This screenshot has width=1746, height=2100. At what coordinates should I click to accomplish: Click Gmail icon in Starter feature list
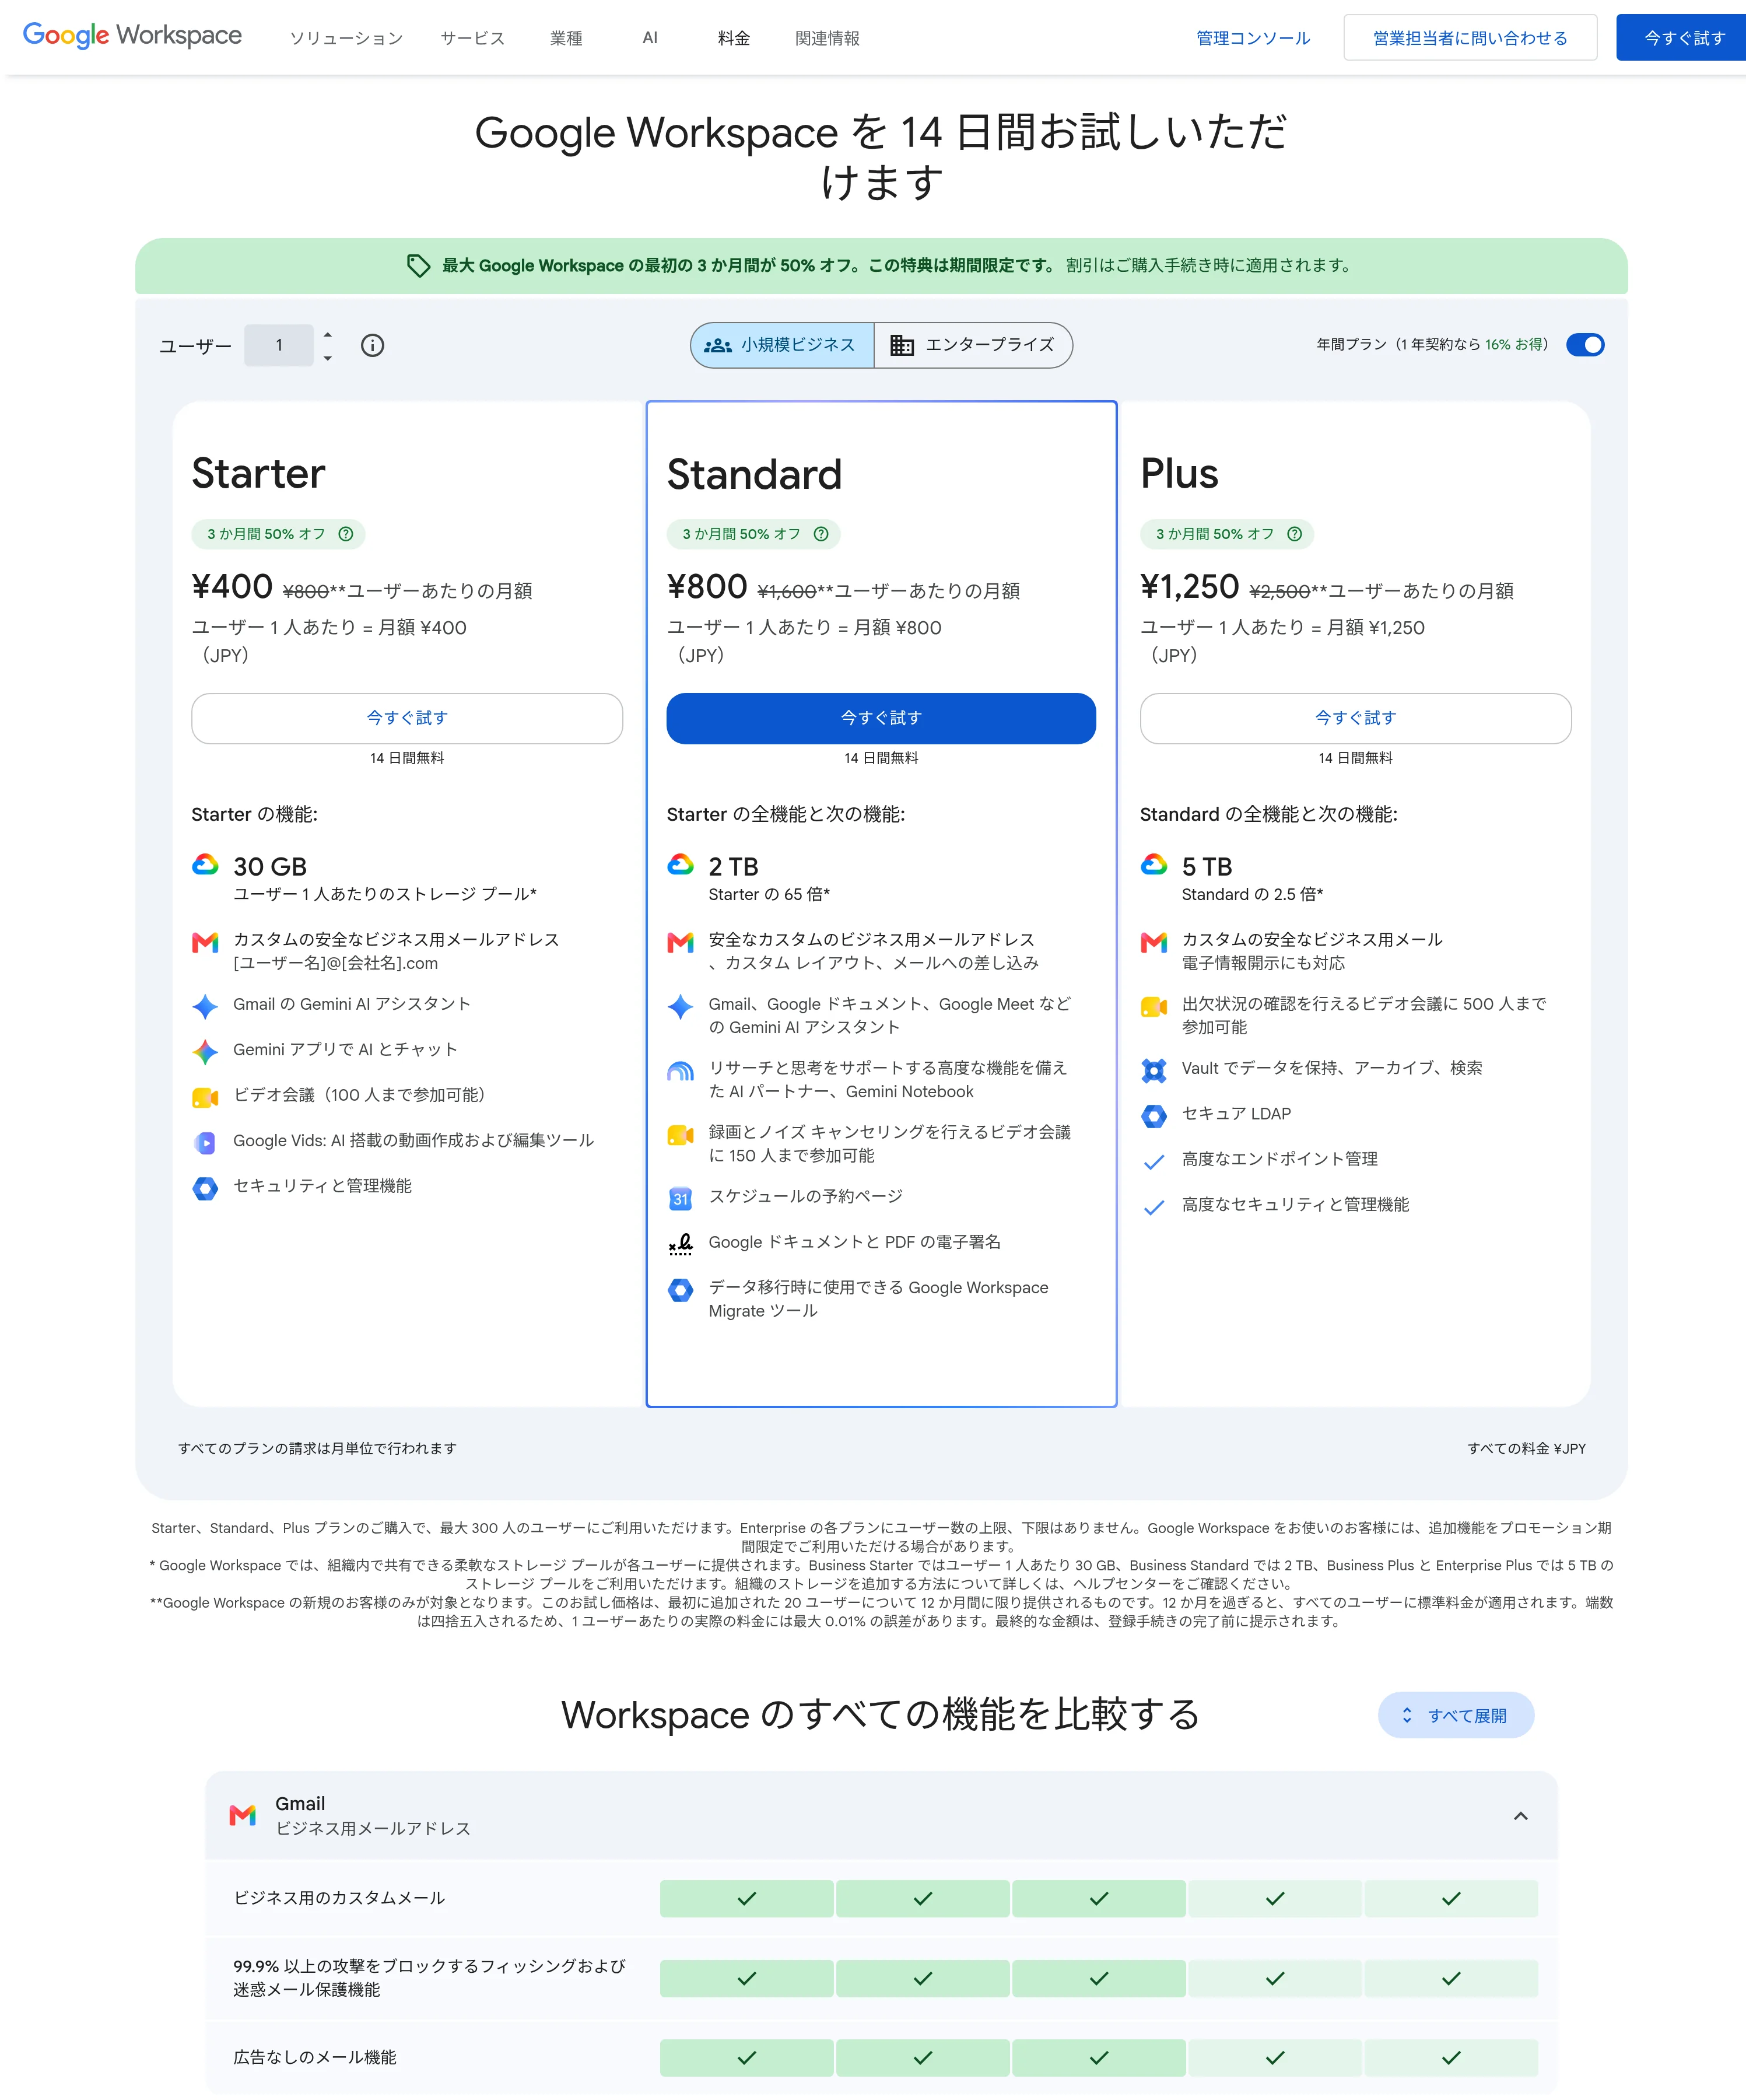point(205,942)
